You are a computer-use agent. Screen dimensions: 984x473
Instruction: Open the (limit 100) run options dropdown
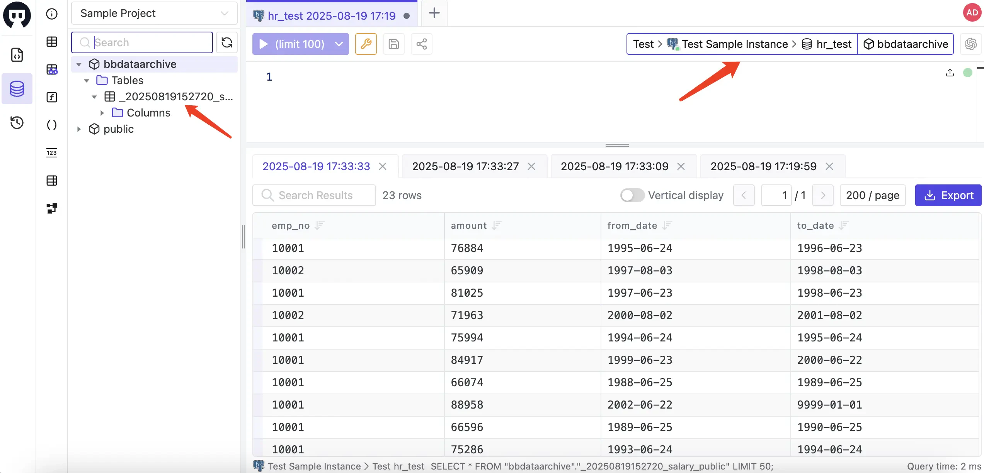pos(338,44)
